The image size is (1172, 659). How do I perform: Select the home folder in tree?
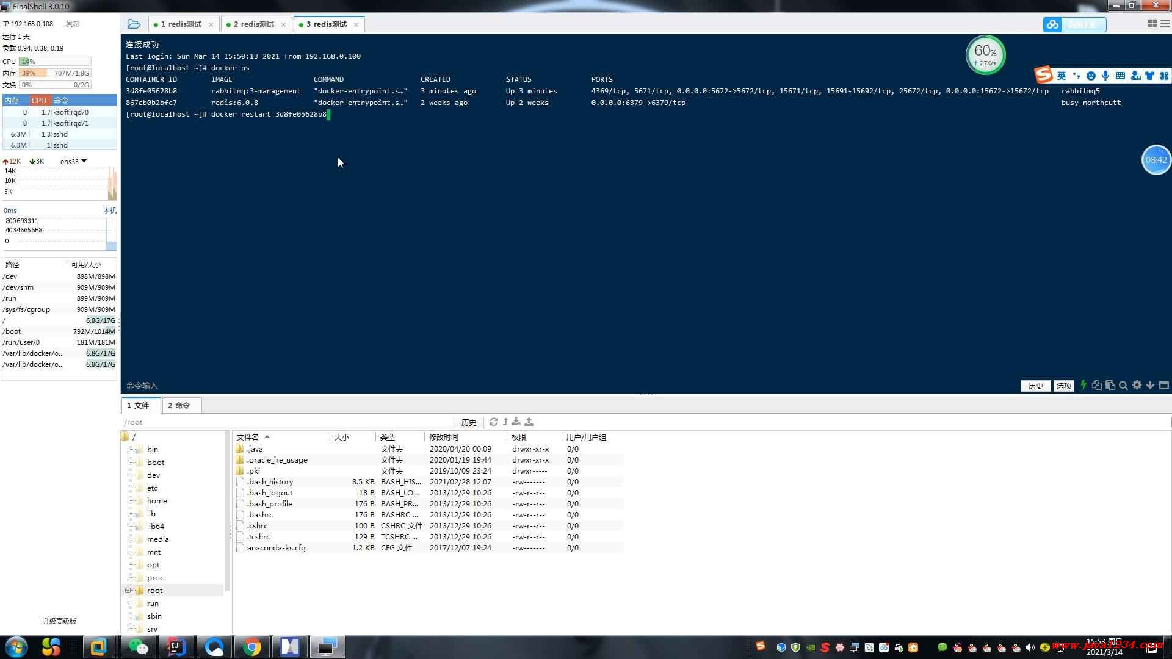click(x=157, y=501)
